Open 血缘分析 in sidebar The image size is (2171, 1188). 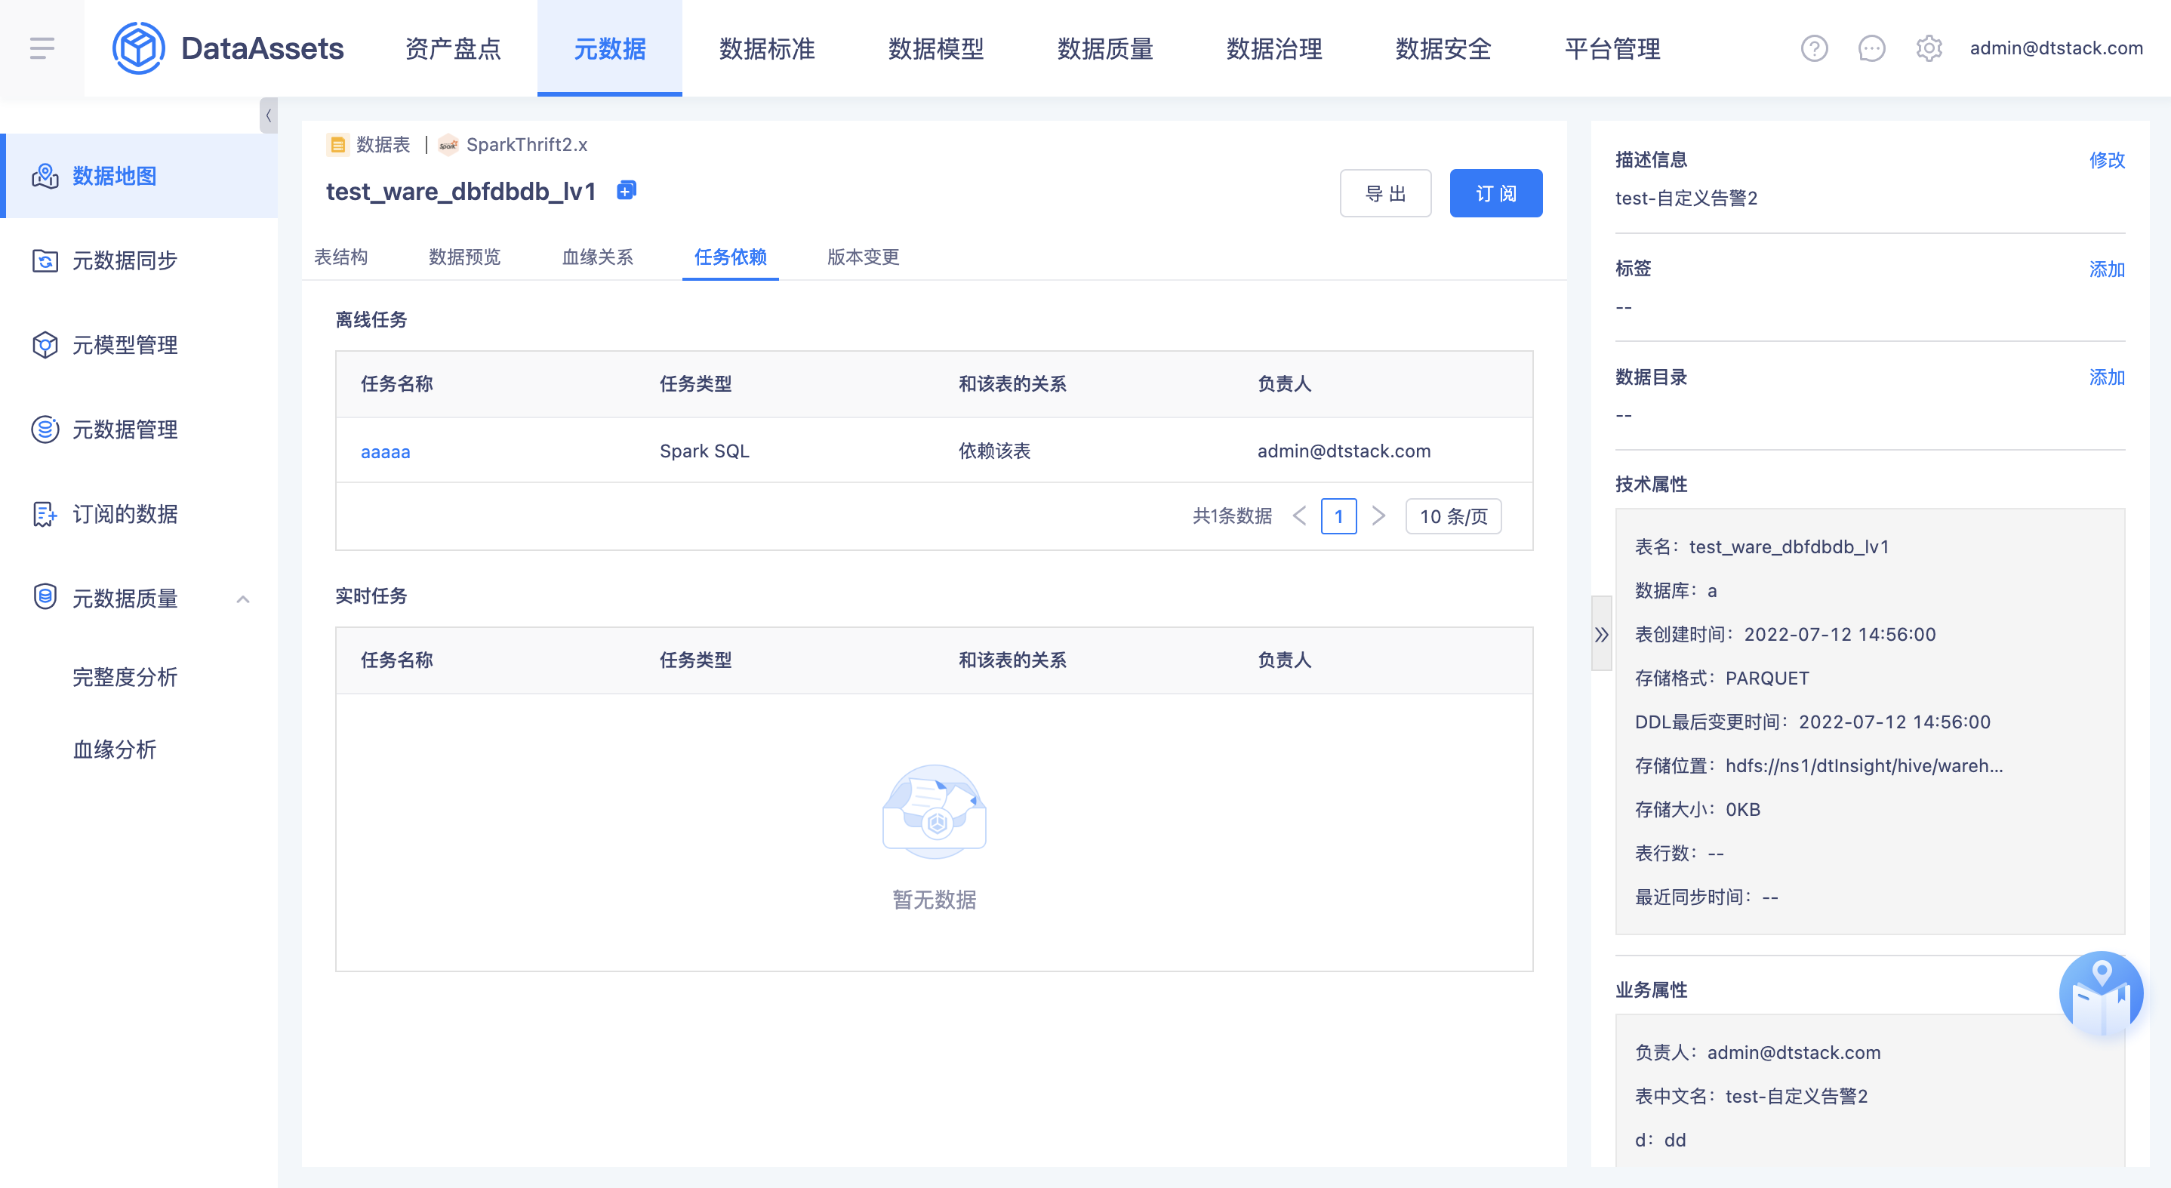[x=115, y=750]
